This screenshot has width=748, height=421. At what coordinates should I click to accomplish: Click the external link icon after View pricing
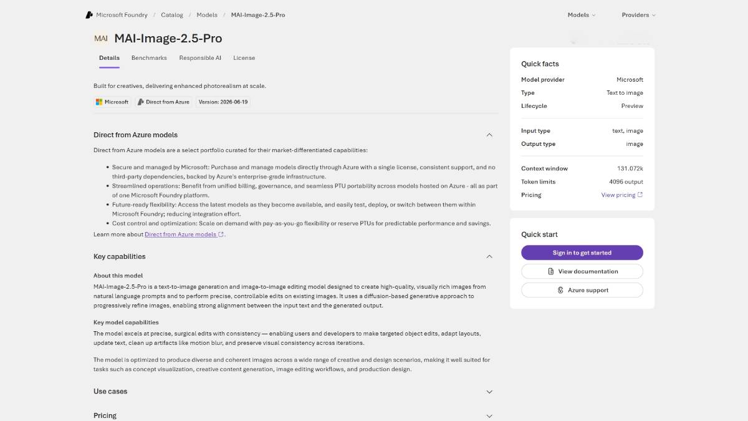[x=640, y=195]
